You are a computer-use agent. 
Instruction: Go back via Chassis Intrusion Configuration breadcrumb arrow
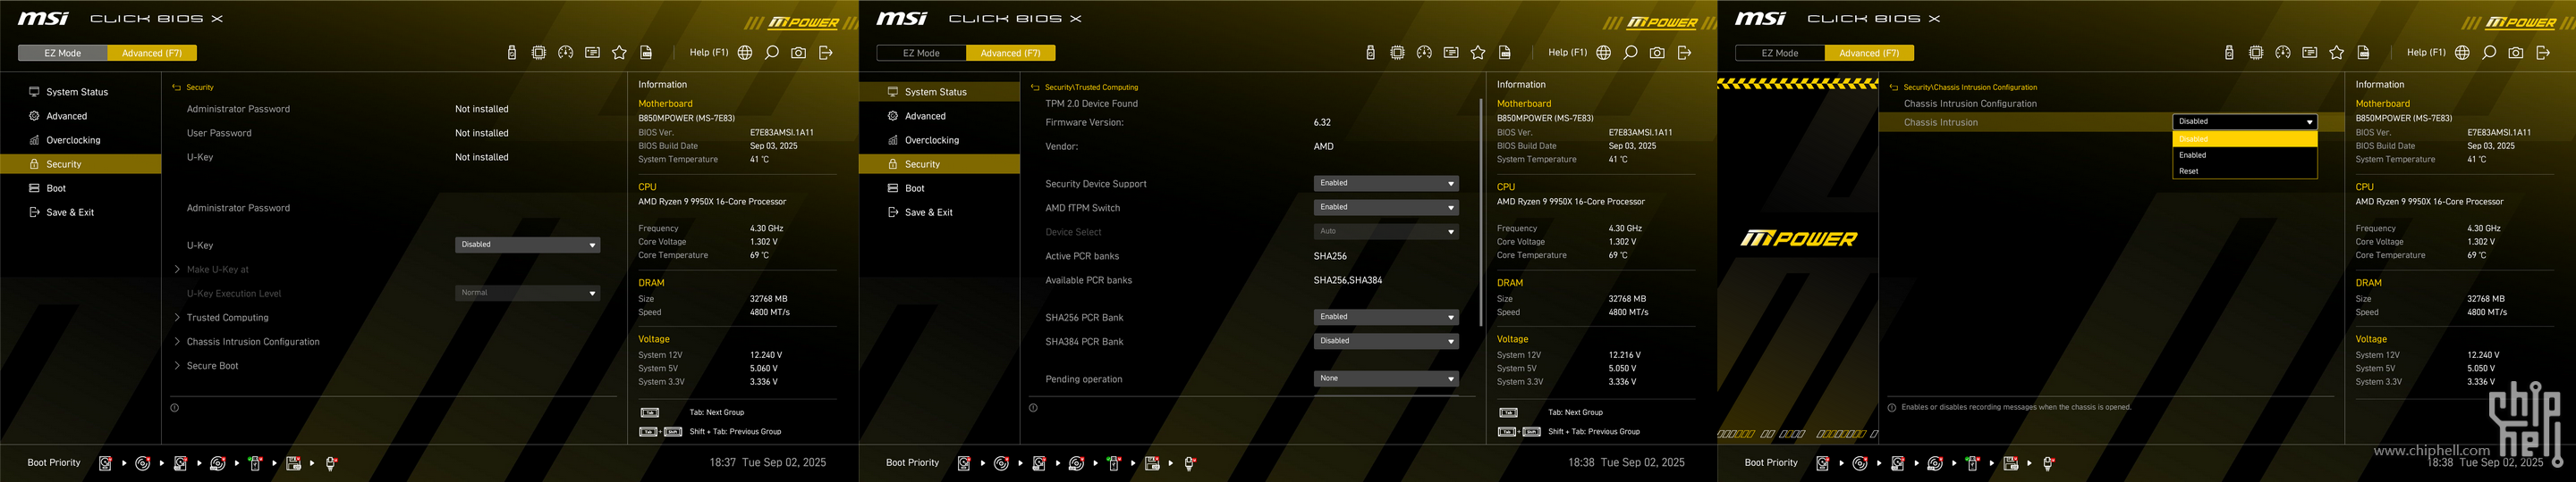point(1893,87)
